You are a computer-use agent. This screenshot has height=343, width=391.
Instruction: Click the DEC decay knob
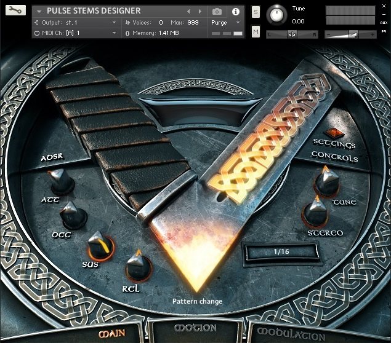pos(73,215)
